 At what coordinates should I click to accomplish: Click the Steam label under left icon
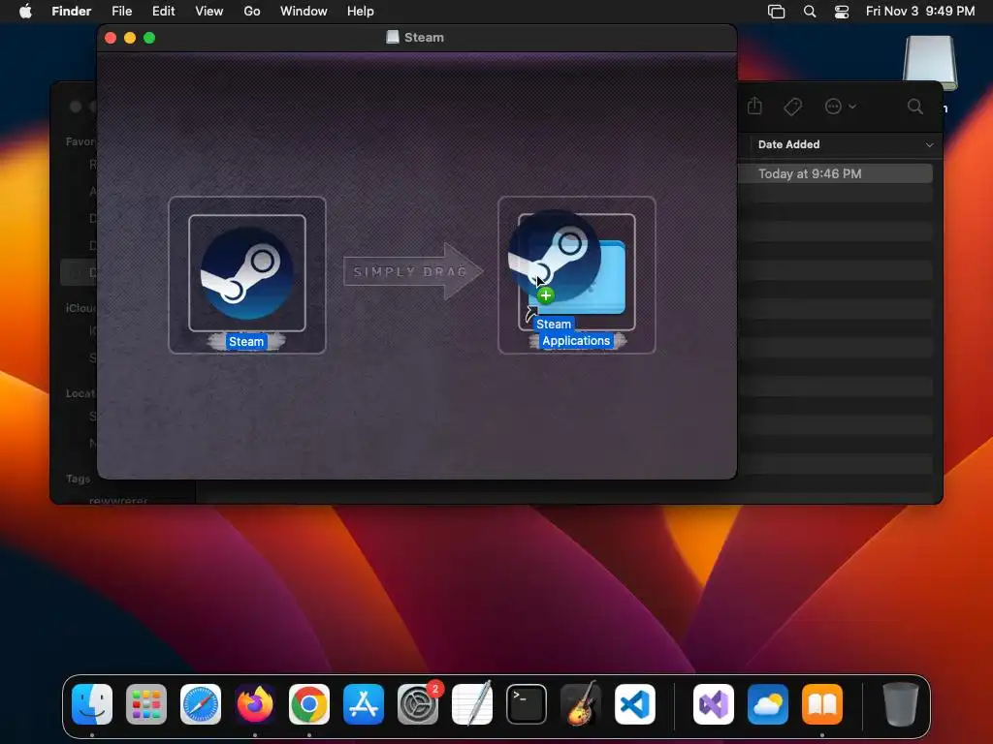pos(246,342)
